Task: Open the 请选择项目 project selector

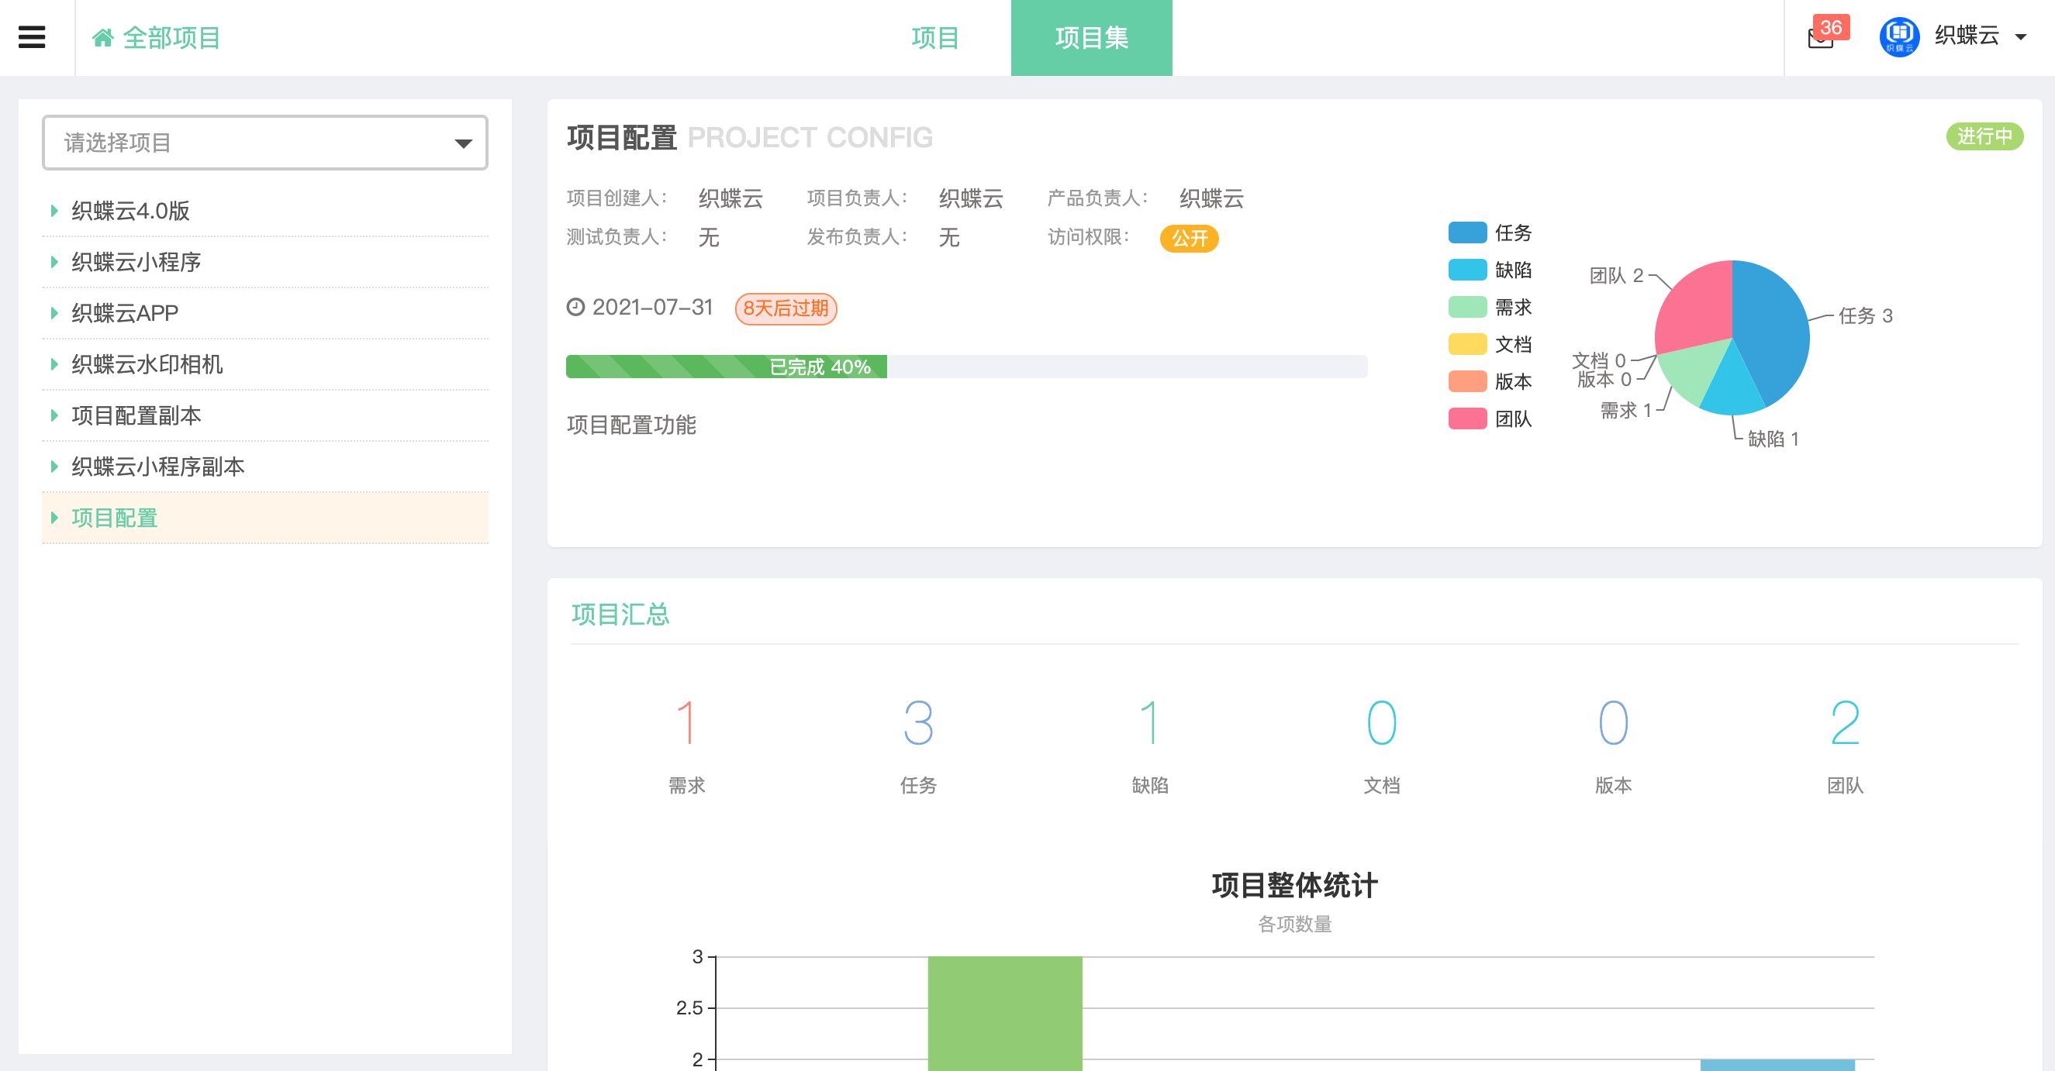Action: click(265, 143)
